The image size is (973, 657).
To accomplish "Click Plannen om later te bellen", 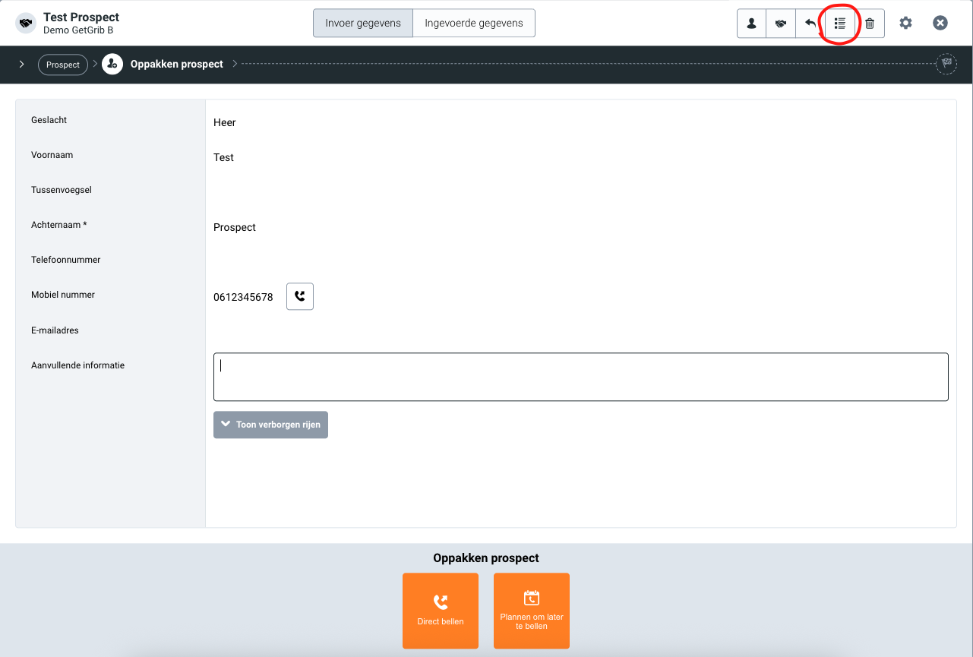I will point(532,611).
